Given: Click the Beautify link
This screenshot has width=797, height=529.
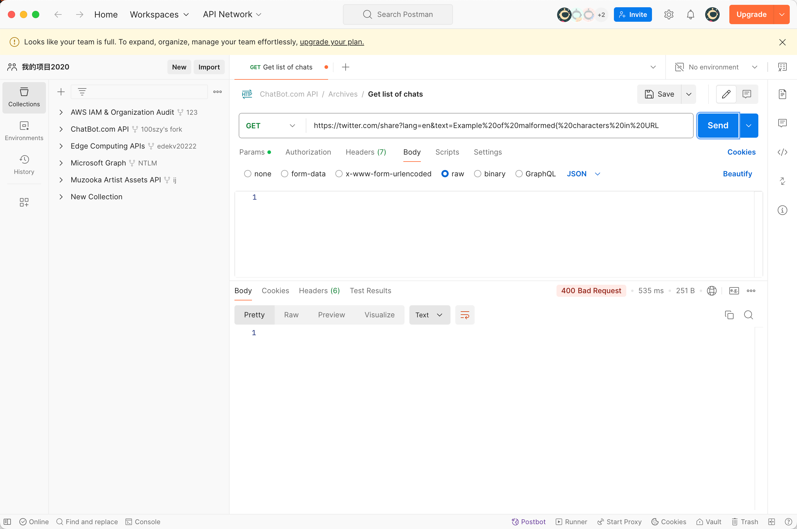Looking at the screenshot, I should click(737, 174).
